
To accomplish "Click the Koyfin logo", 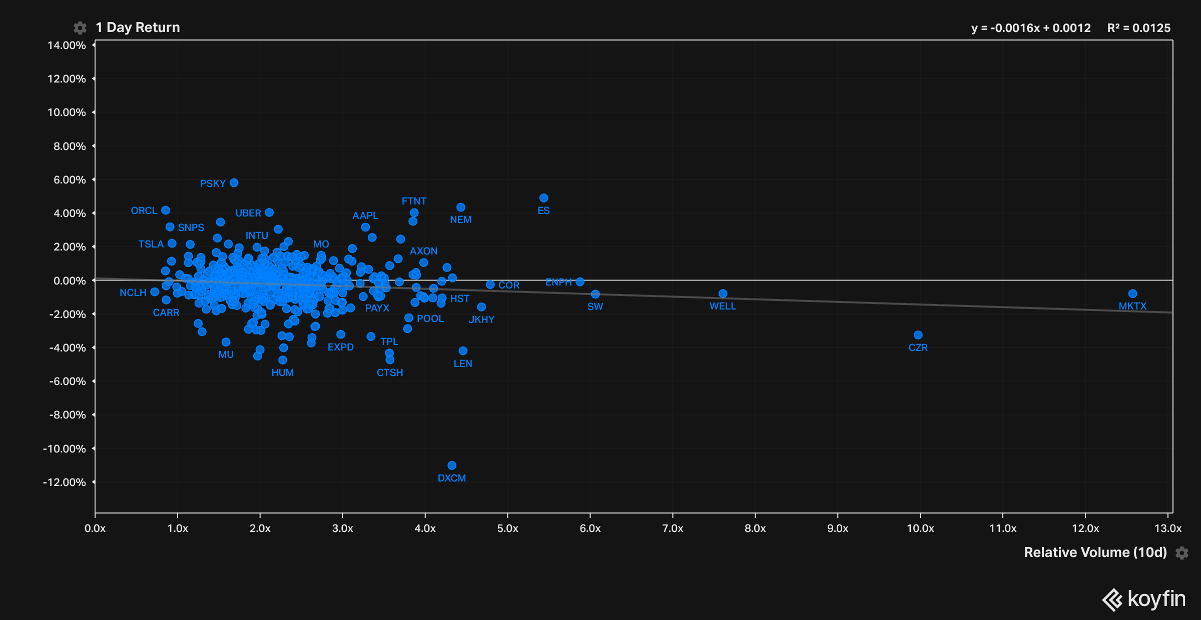I will (x=1143, y=599).
